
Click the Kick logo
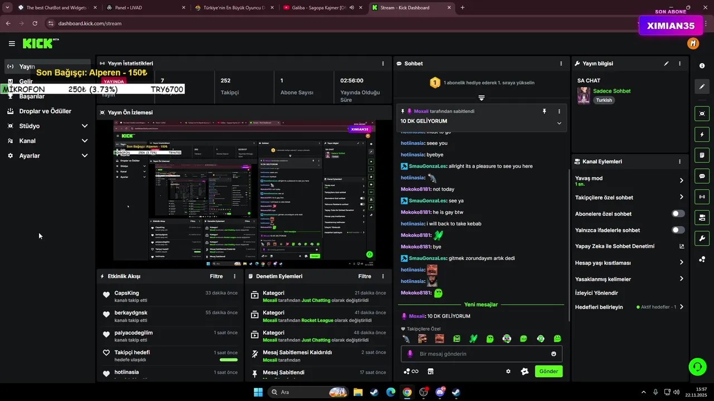pos(41,43)
